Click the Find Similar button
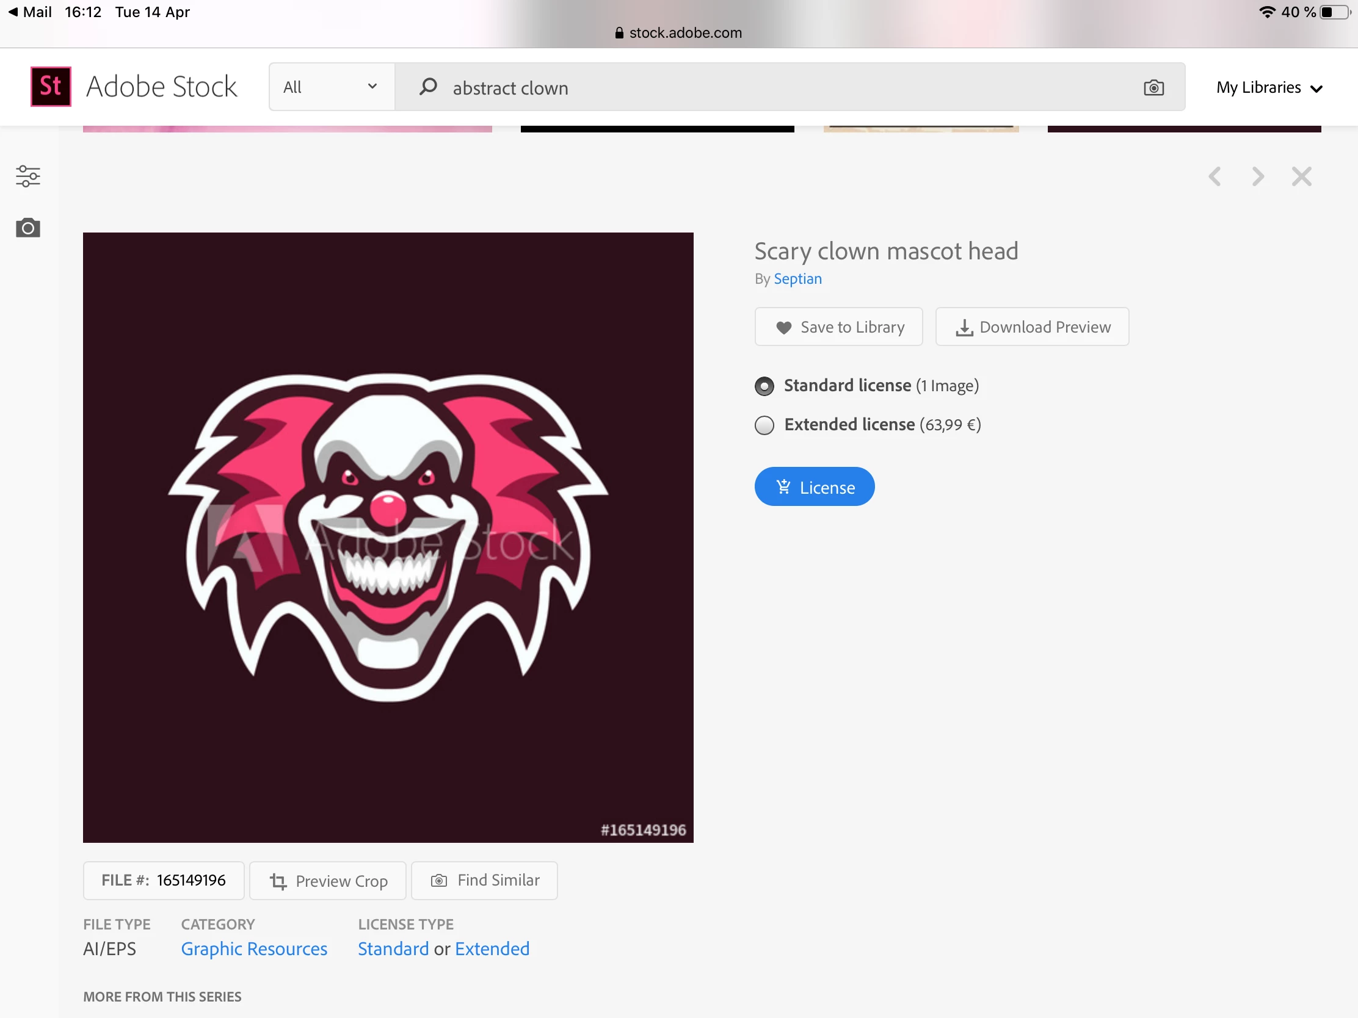This screenshot has width=1358, height=1018. (484, 881)
